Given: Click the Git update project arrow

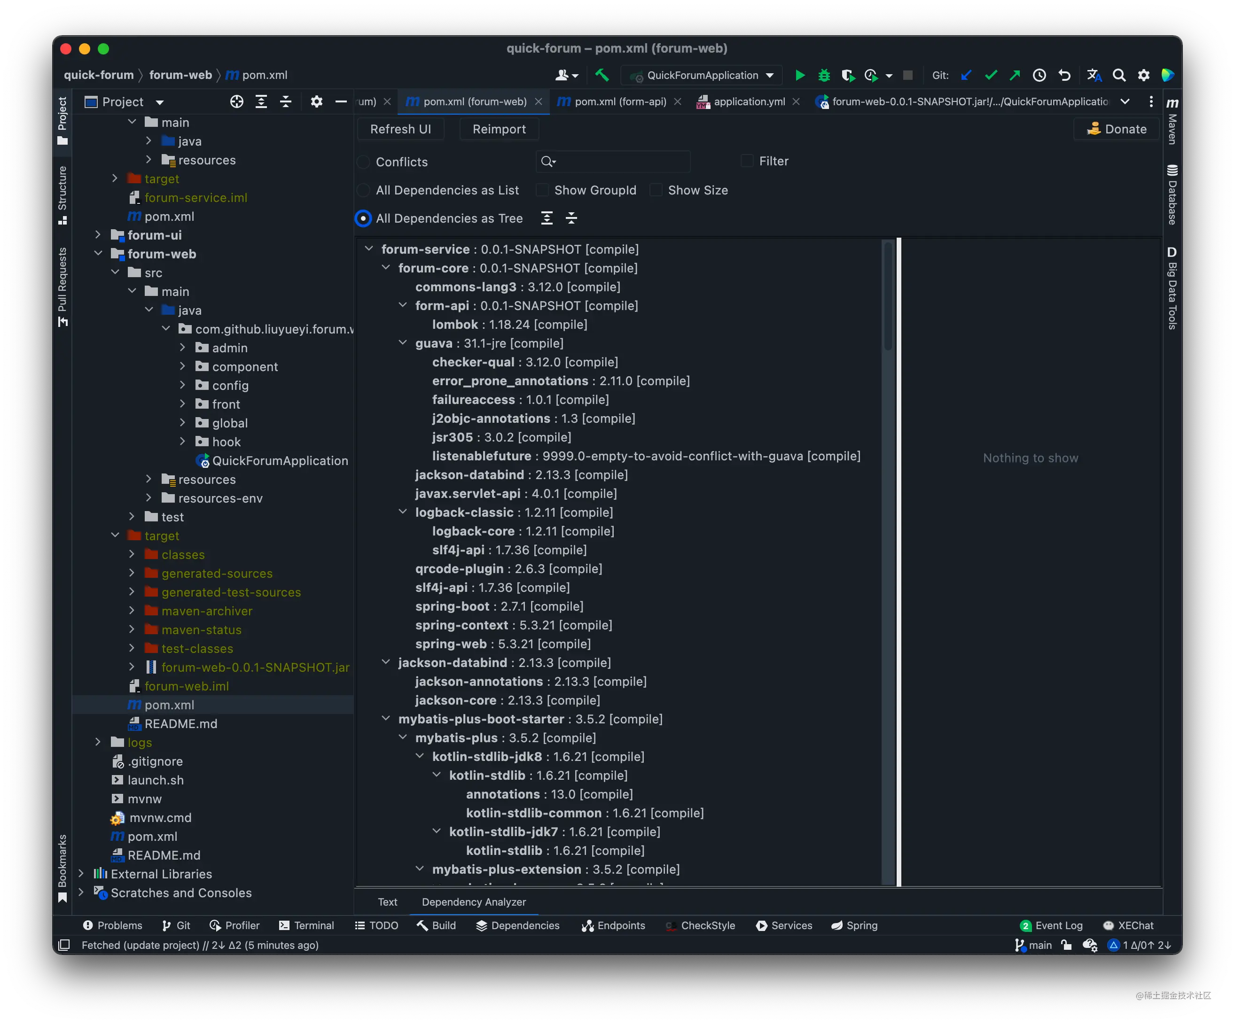Looking at the screenshot, I should [x=966, y=75].
